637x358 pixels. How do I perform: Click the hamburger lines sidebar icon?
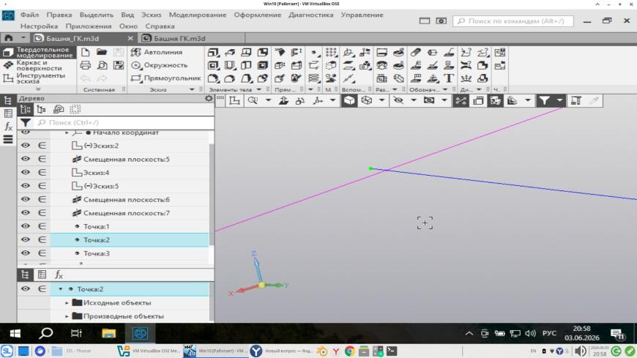(x=8, y=139)
